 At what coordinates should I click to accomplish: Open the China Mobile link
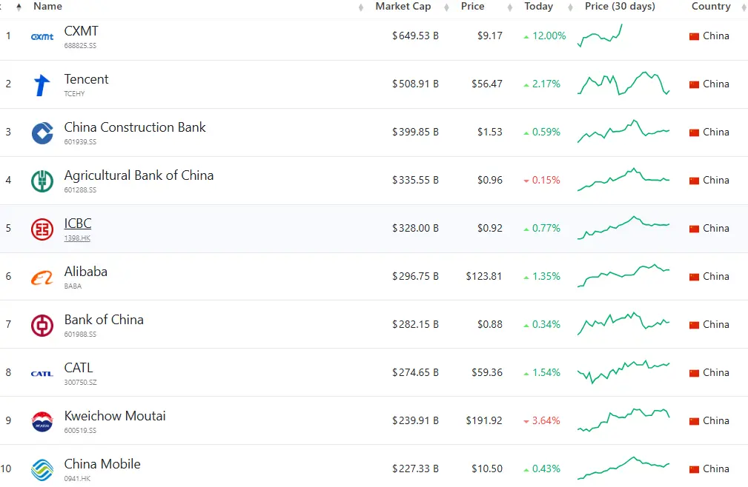point(102,463)
